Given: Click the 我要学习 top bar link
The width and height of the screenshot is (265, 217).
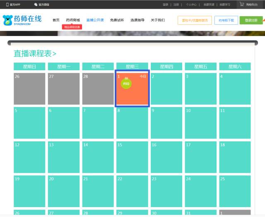Looking at the screenshot, I should 224,5.
